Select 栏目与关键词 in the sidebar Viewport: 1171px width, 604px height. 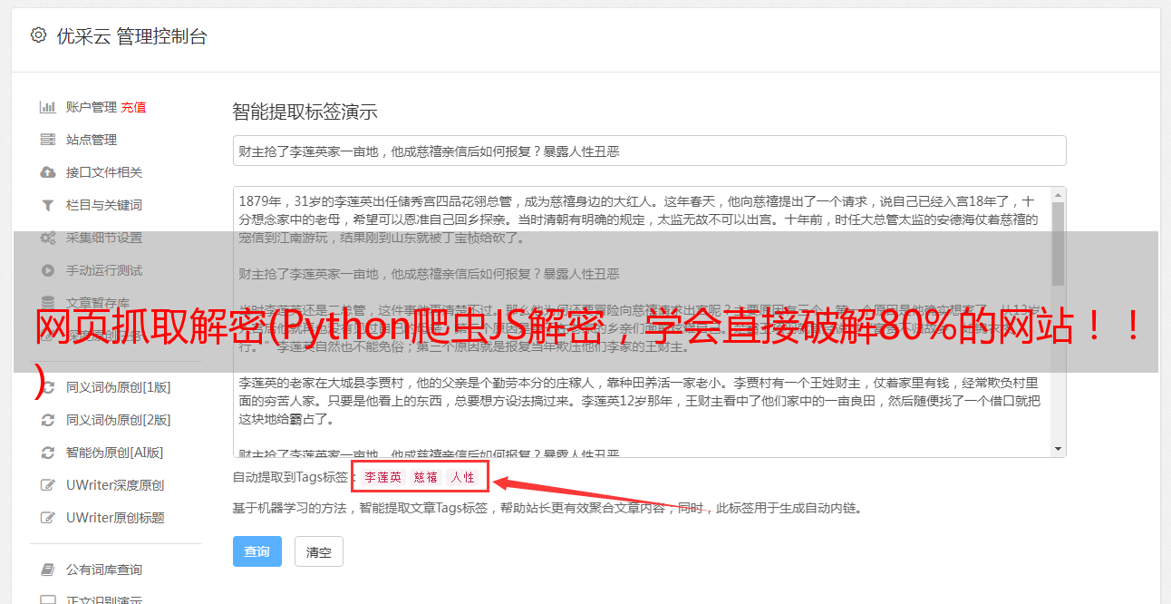pos(103,205)
